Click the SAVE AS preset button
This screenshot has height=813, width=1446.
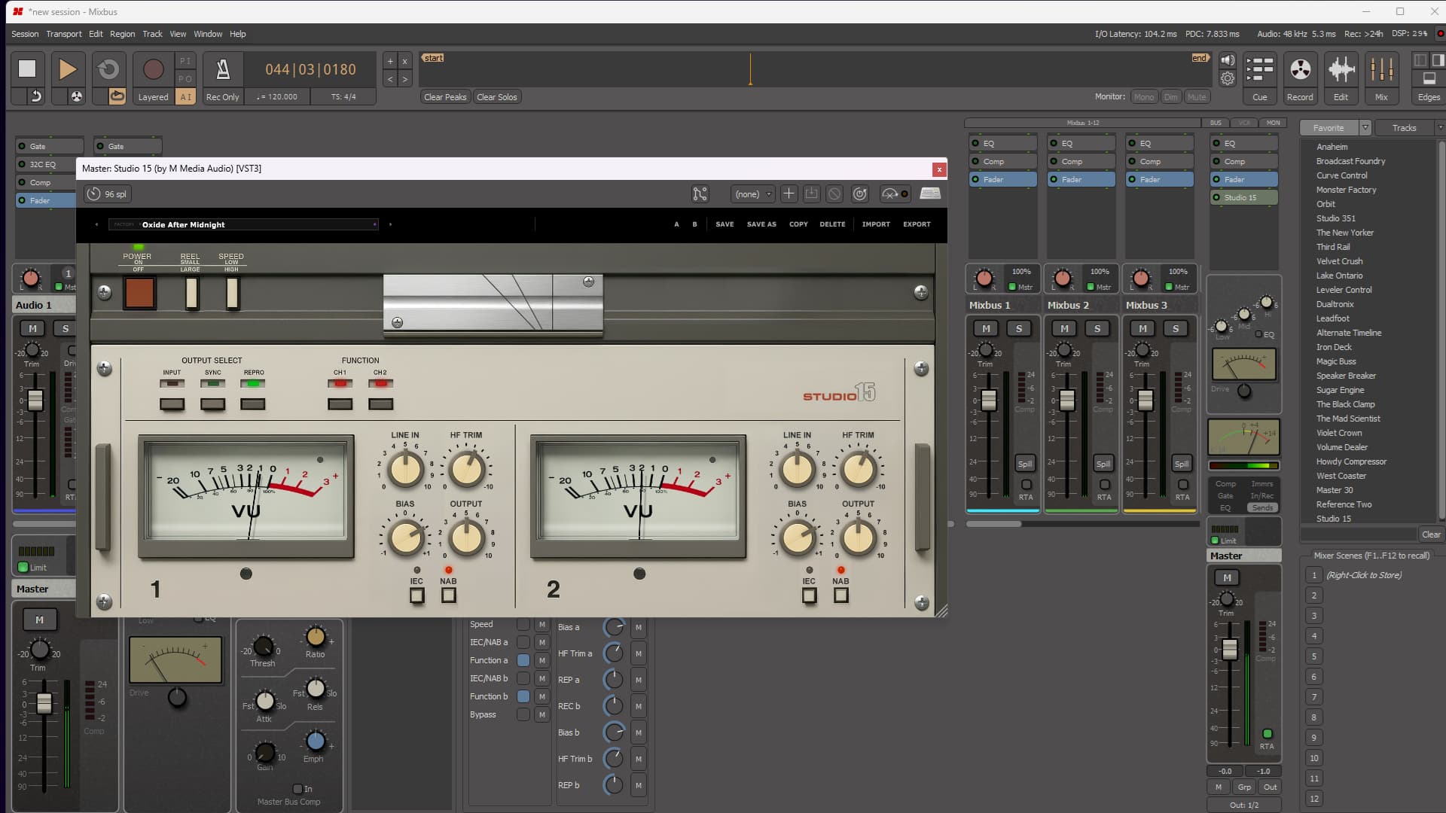pyautogui.click(x=761, y=224)
